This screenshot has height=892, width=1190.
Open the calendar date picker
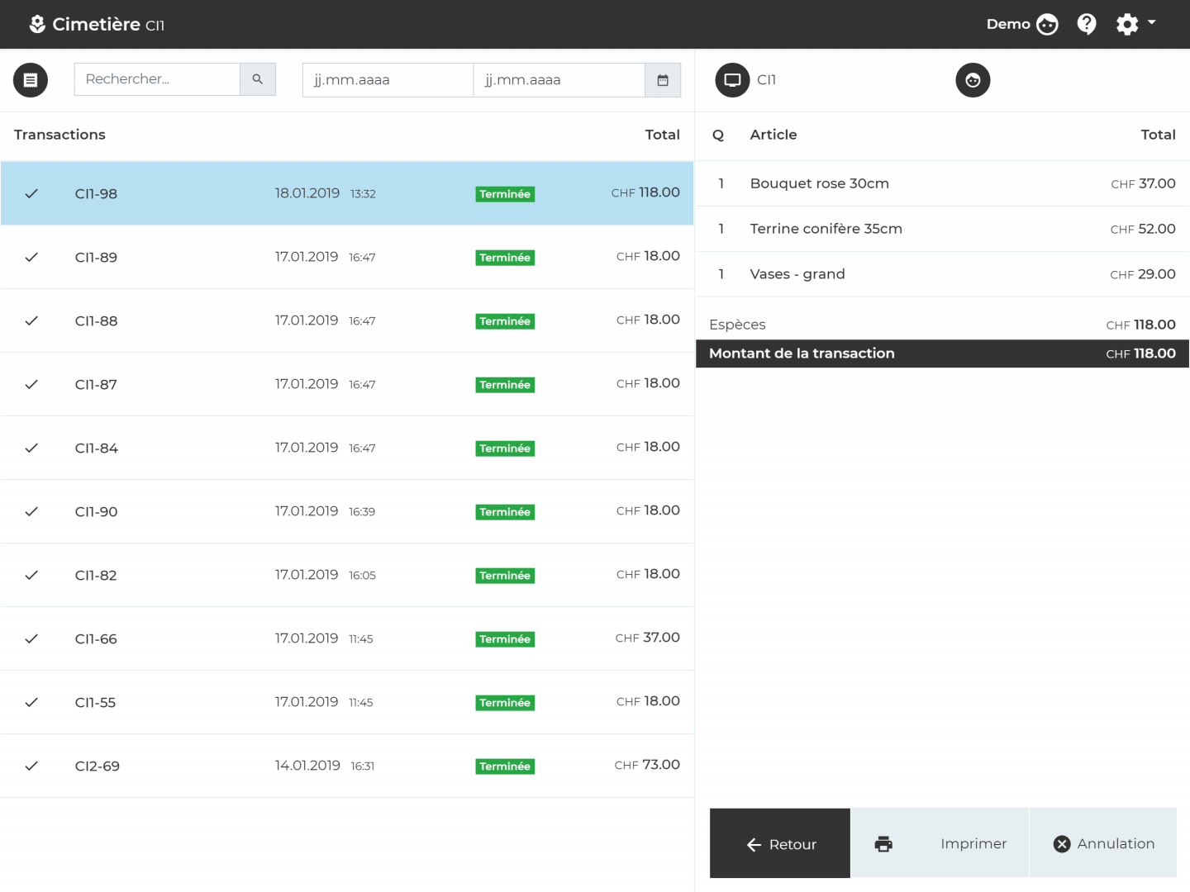tap(663, 80)
